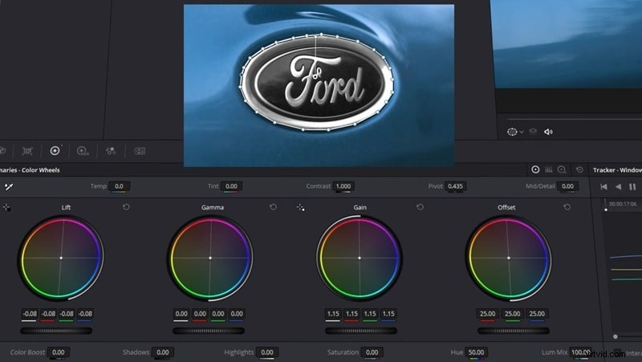Select the Hue value field
Image resolution: width=642 pixels, height=362 pixels.
coord(476,352)
